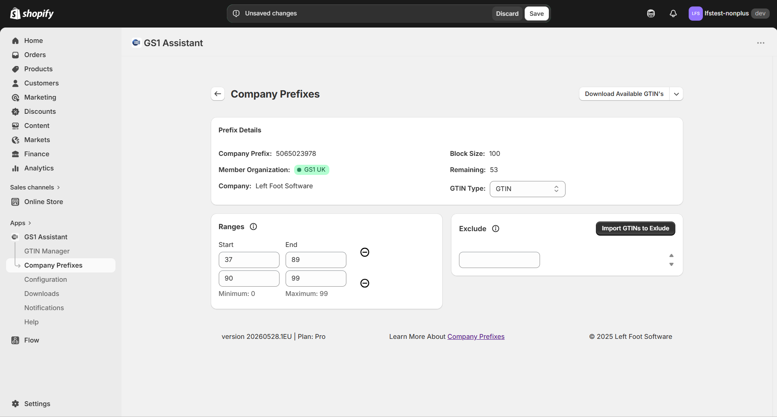Edit the End field containing 89
The image size is (777, 417).
316,260
